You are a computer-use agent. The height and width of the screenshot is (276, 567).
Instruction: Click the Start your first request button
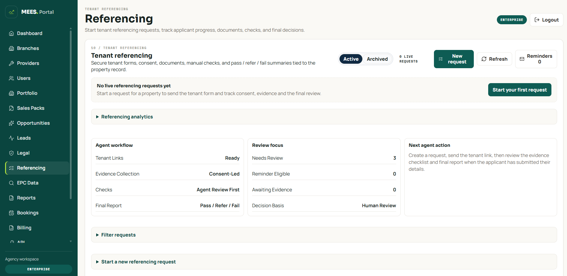520,90
